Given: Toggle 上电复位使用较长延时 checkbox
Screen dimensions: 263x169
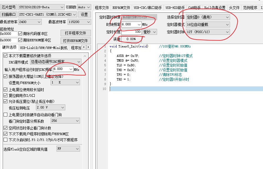Looking at the screenshot, I should (x=6, y=90).
